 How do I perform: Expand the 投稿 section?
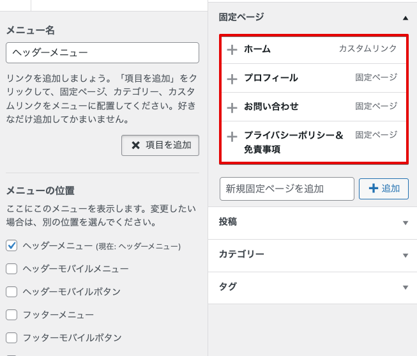(x=405, y=222)
